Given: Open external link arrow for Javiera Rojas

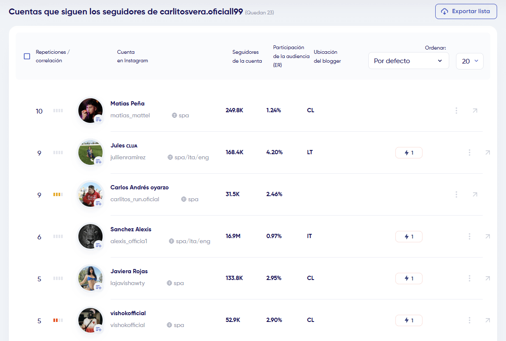Looking at the screenshot, I should click(x=487, y=278).
